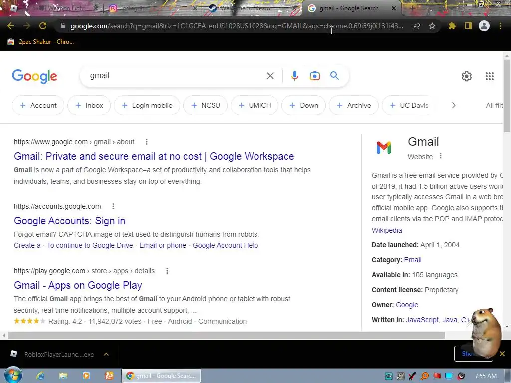Image resolution: width=511 pixels, height=383 pixels.
Task: Add the UMICH filter chip
Action: [255, 105]
